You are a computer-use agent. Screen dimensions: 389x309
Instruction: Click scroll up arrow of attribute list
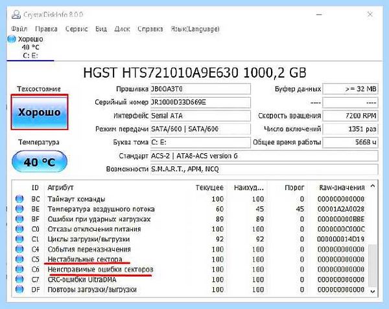[x=373, y=186]
